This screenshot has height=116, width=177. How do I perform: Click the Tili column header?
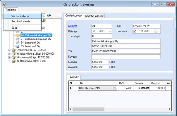point(98,83)
